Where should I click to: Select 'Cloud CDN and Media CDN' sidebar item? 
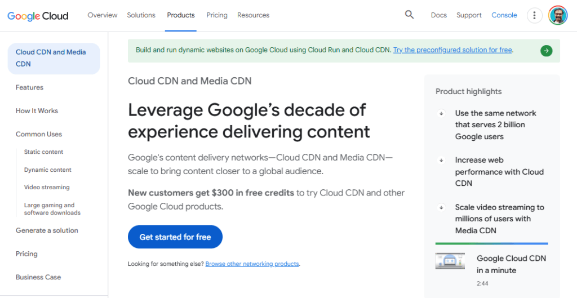[x=54, y=58]
